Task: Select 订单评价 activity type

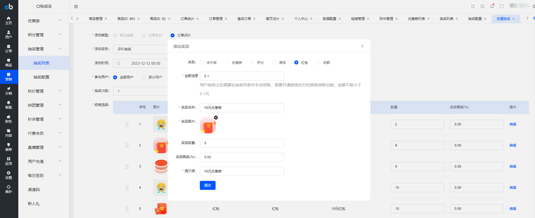Action: point(181,35)
